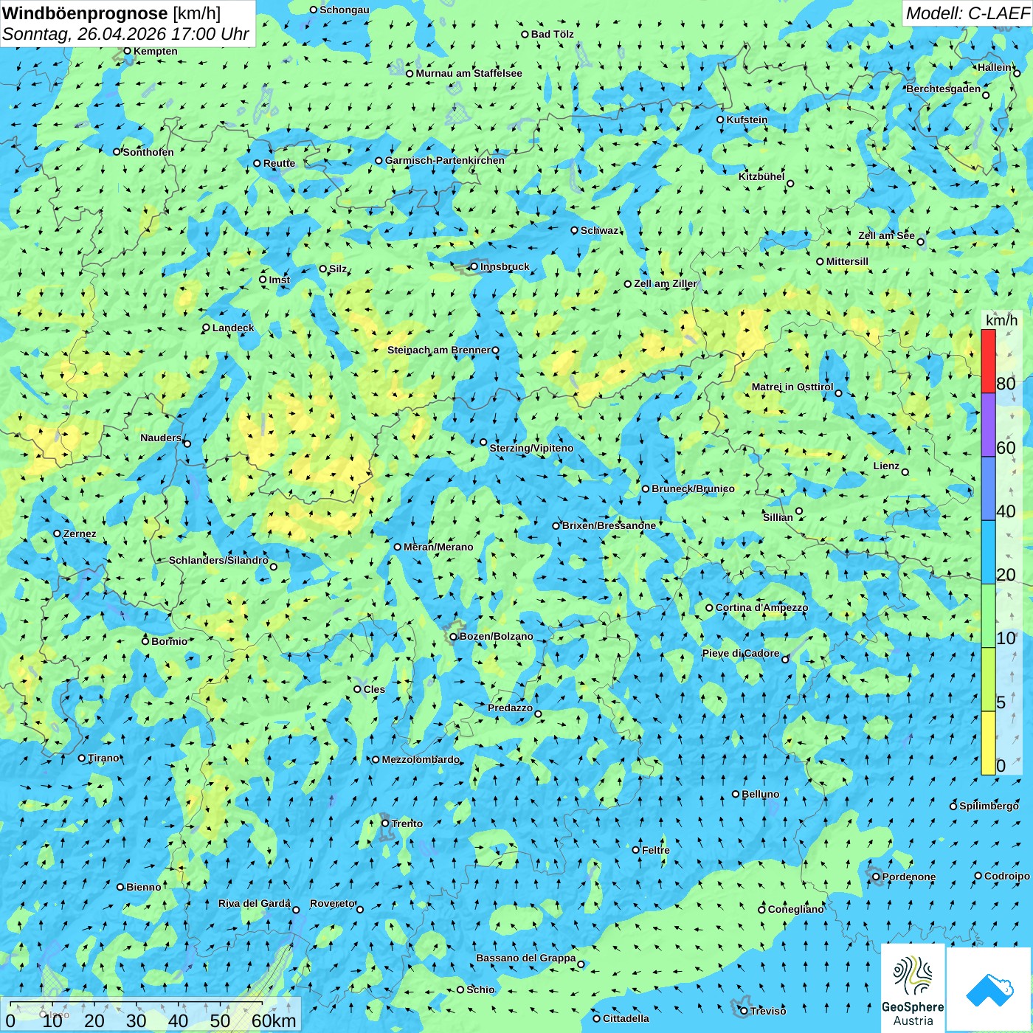Choose the green 10–20 legend swatch

(x=988, y=616)
